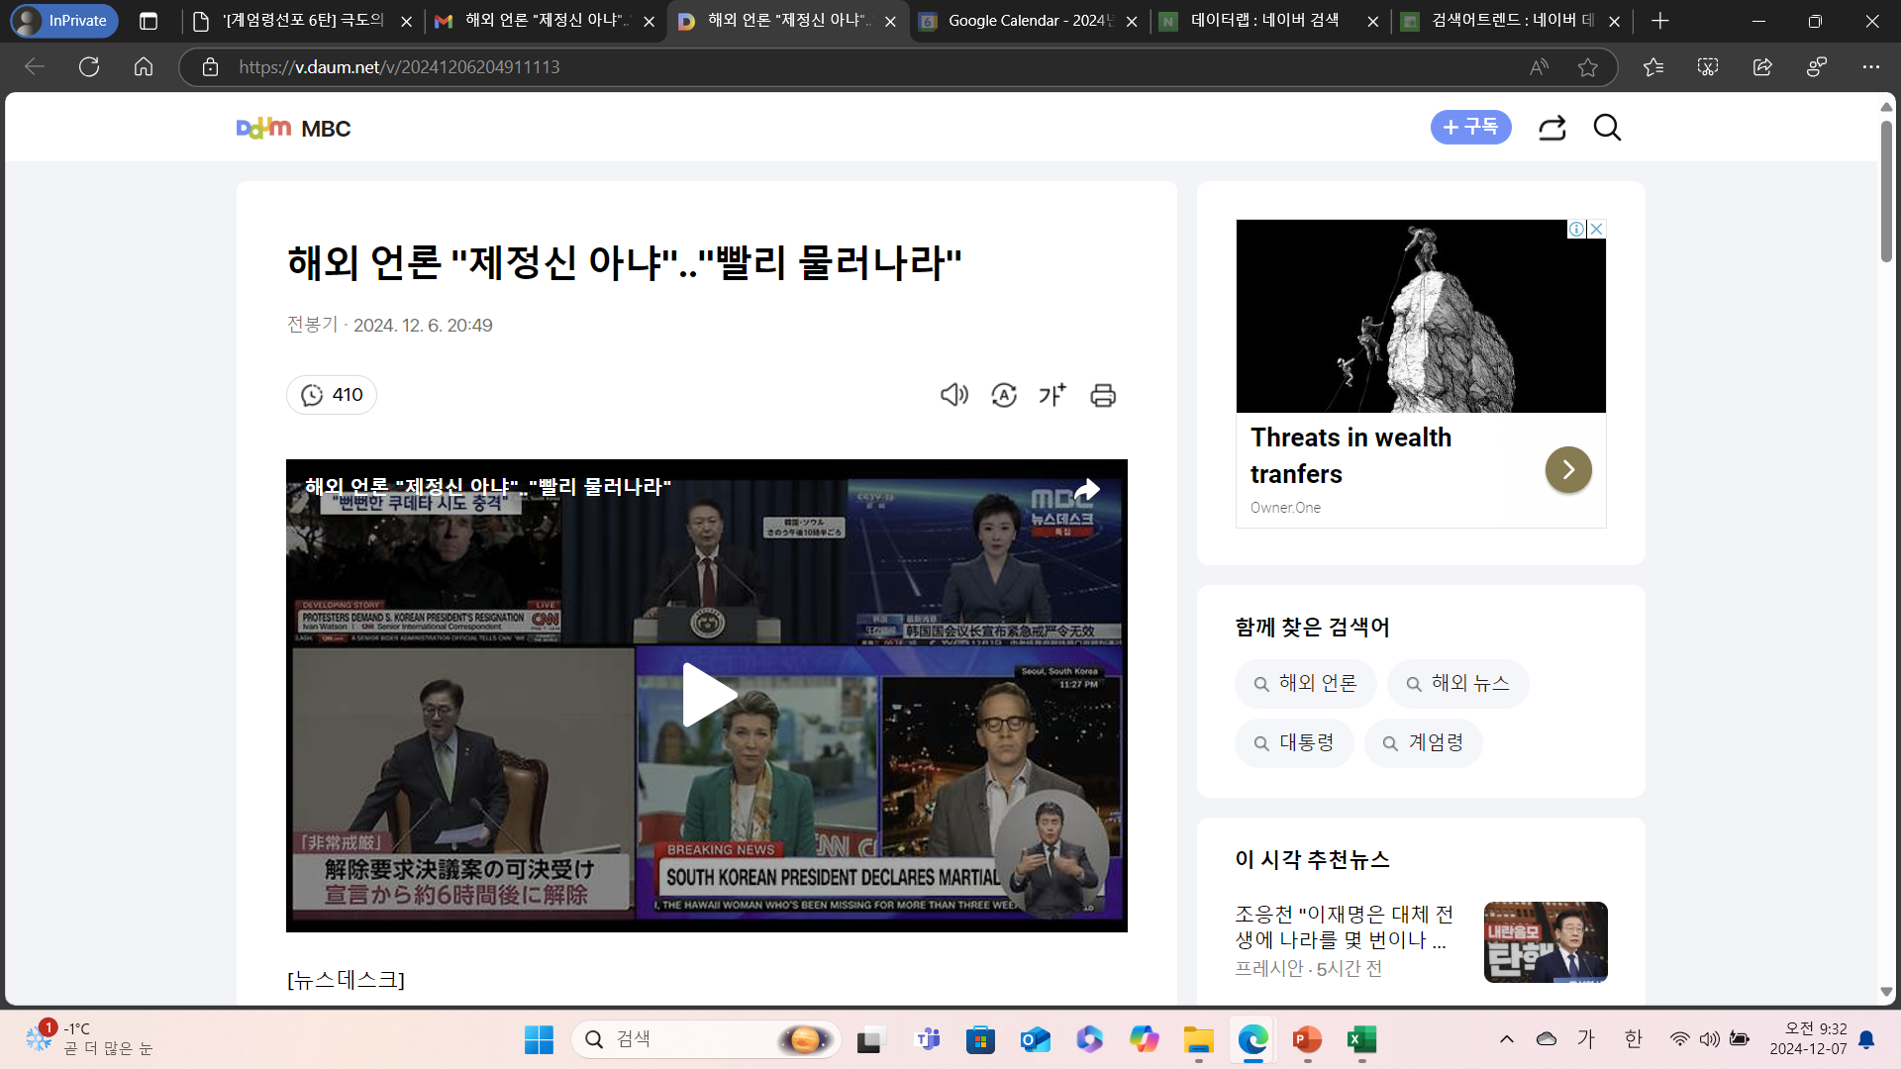Viewport: 1901px width, 1069px height.
Task: Play the MBC news video
Action: click(x=707, y=695)
